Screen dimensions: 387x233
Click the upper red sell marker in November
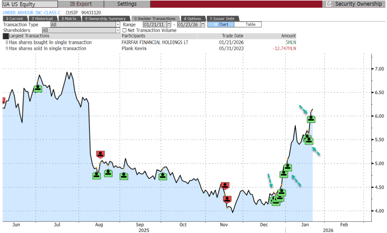pos(225,185)
